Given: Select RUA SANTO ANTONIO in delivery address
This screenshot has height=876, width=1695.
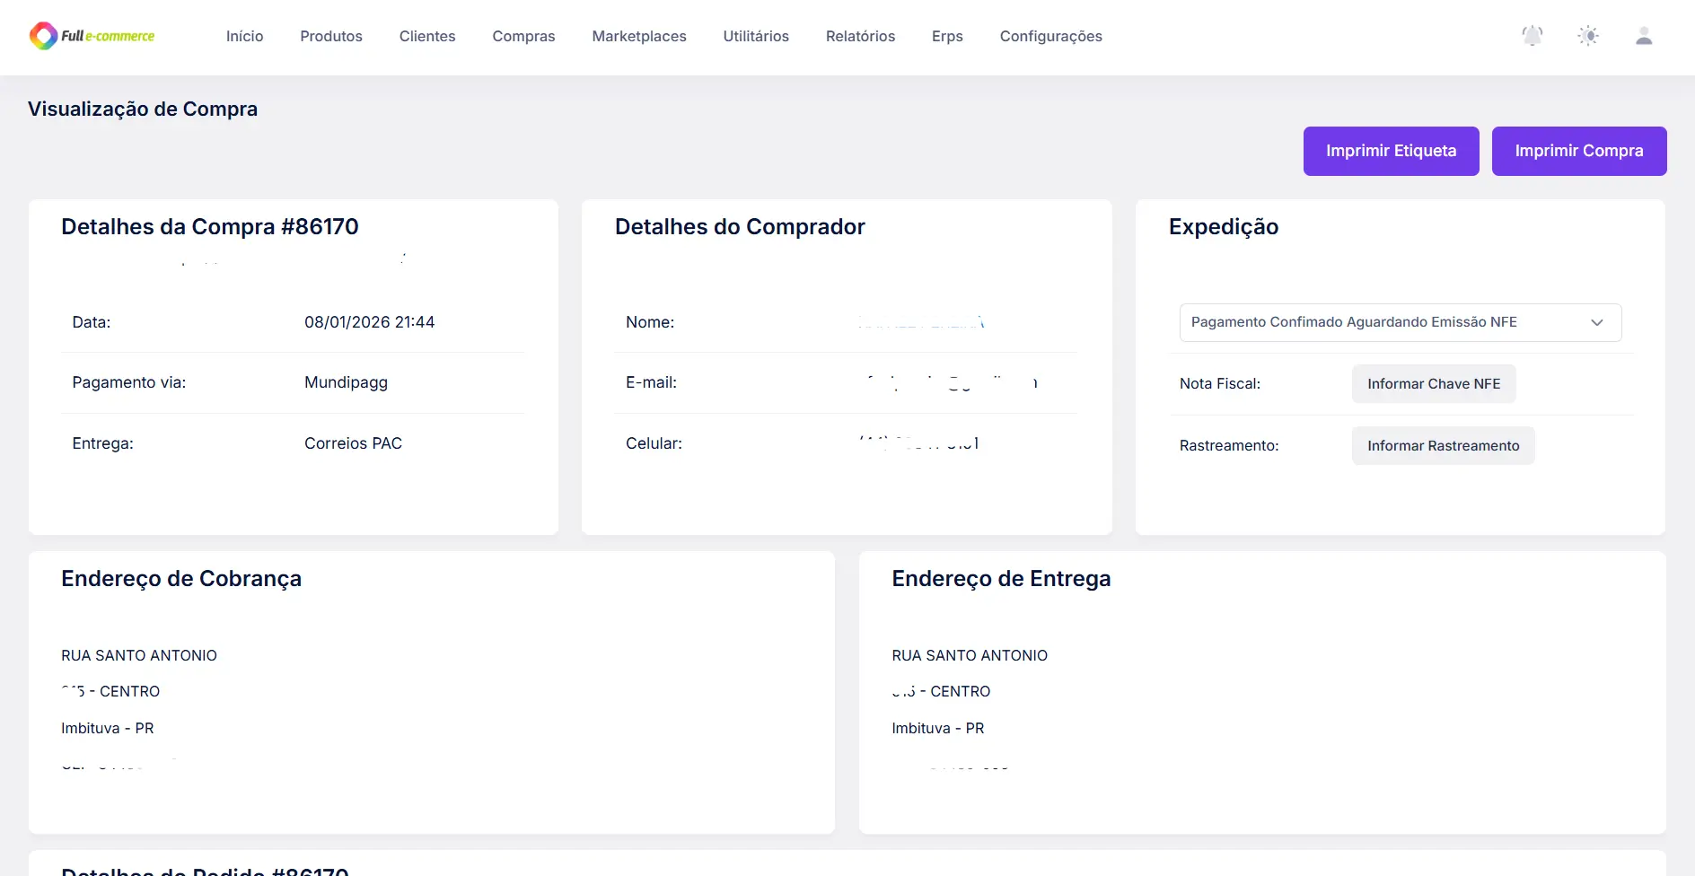Looking at the screenshot, I should (x=970, y=655).
